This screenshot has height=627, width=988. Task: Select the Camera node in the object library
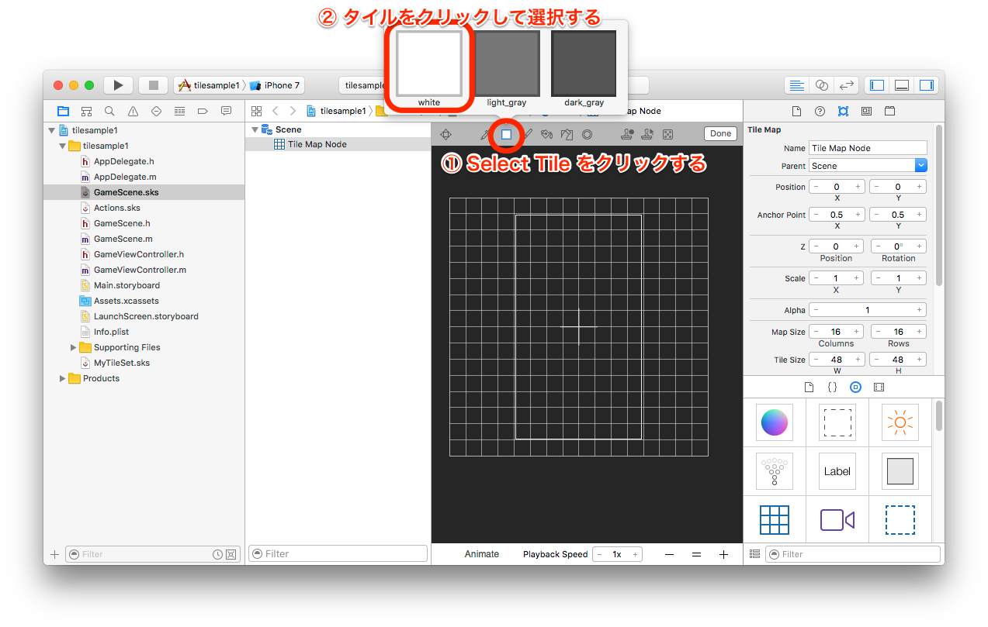(837, 520)
